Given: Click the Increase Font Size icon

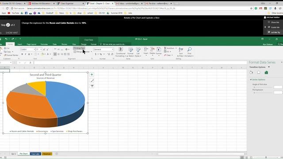Looking at the screenshot, I should [x=44, y=49].
